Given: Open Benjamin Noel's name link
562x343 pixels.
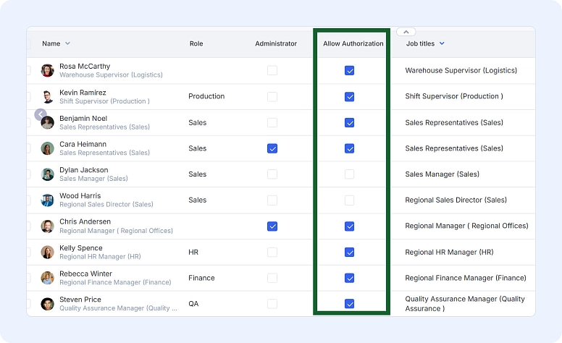Looking at the screenshot, I should 83,118.
